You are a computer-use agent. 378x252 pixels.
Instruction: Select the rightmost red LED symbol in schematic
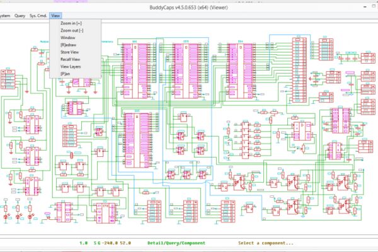[x=30, y=217]
